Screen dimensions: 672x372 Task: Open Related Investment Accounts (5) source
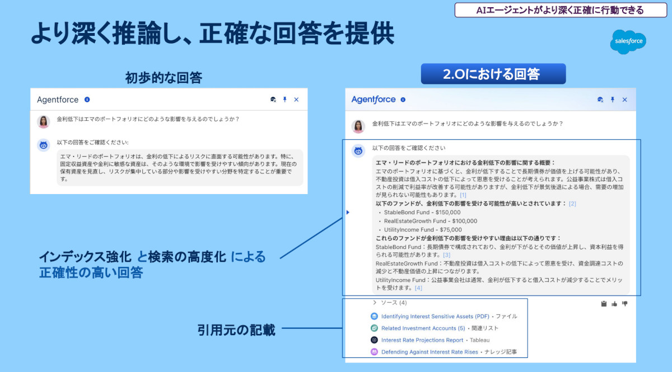pyautogui.click(x=423, y=328)
